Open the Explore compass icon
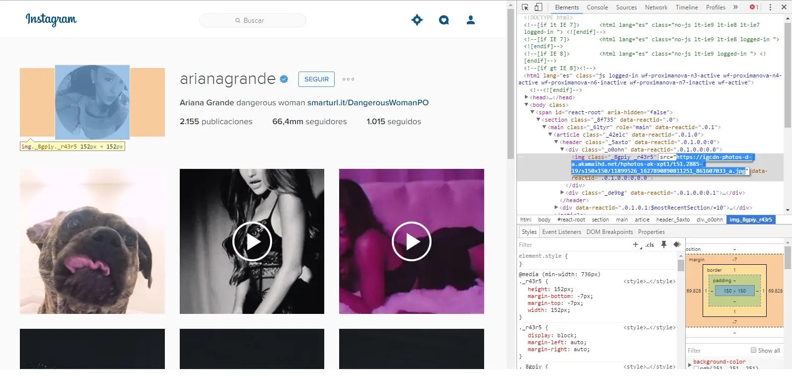This screenshot has height=376, width=792. 417,20
